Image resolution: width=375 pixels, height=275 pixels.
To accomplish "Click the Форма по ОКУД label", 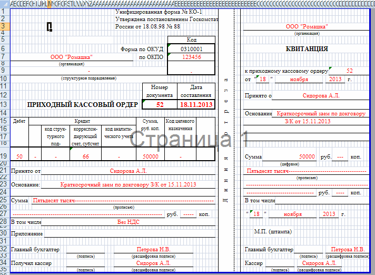I will [142, 50].
